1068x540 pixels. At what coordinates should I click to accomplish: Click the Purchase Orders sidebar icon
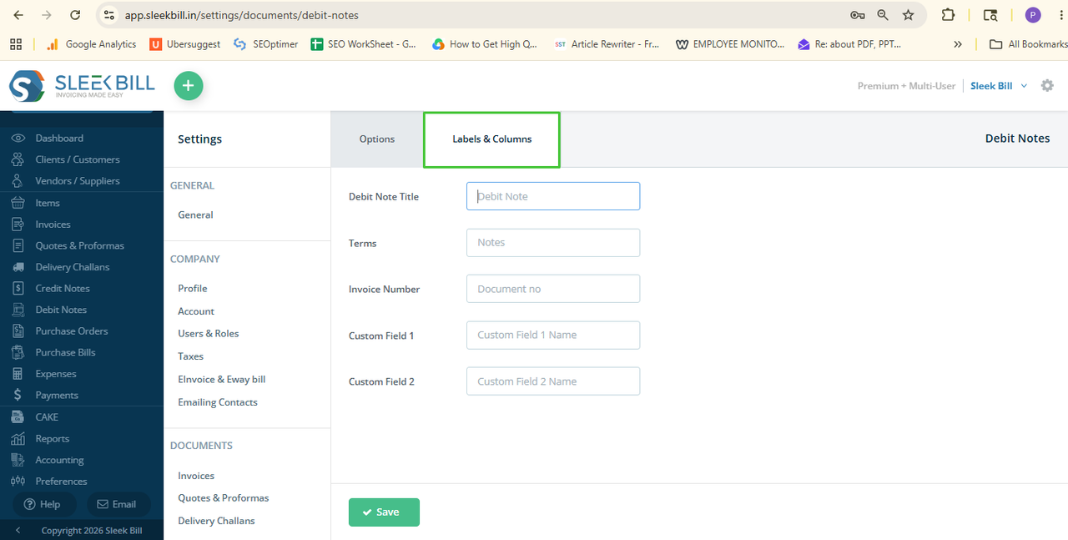[18, 331]
